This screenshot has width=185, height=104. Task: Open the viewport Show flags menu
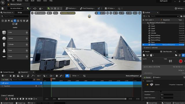(x=55, y=13)
